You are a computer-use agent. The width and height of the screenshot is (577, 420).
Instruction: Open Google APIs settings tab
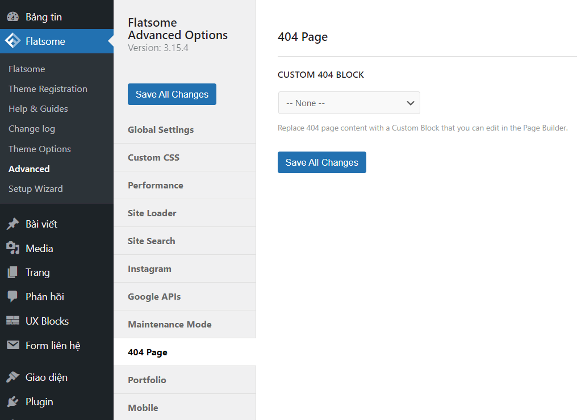click(x=185, y=296)
